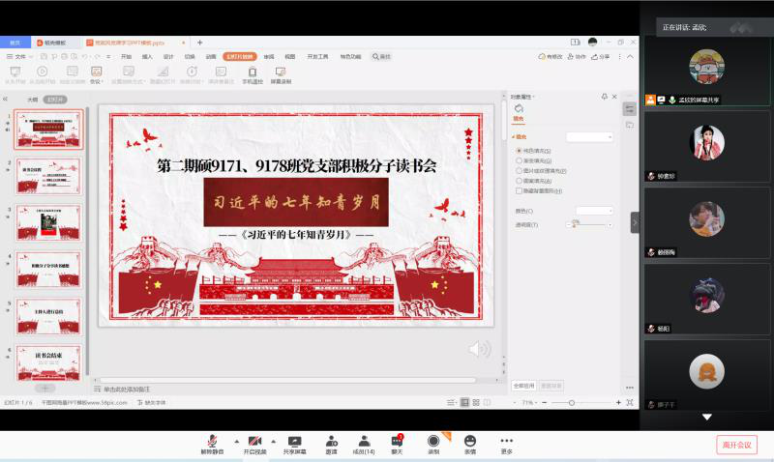The image size is (774, 462).
Task: Check the hide background graphics box
Action: pyautogui.click(x=520, y=191)
